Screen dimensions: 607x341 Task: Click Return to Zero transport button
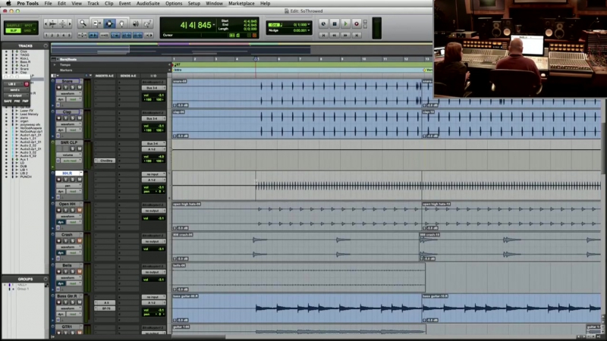323,35
